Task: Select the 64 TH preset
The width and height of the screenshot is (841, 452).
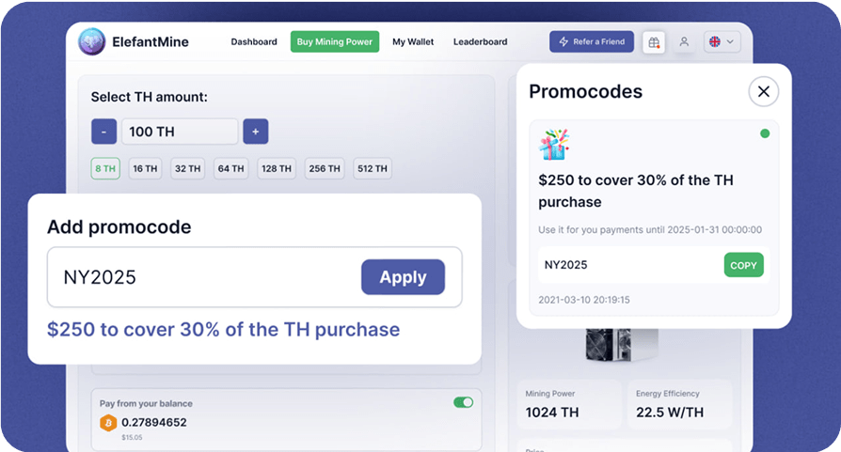Action: pyautogui.click(x=230, y=169)
